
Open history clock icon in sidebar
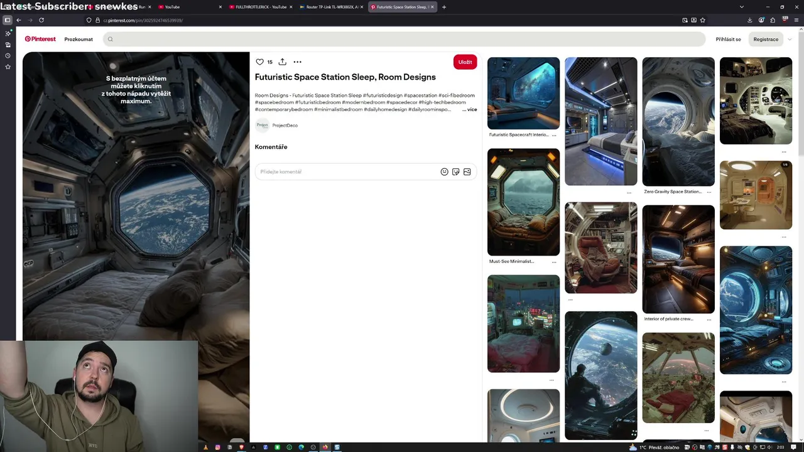click(8, 56)
